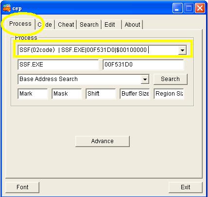
Task: Minimize the cep window
Action: pyautogui.click(x=177, y=8)
